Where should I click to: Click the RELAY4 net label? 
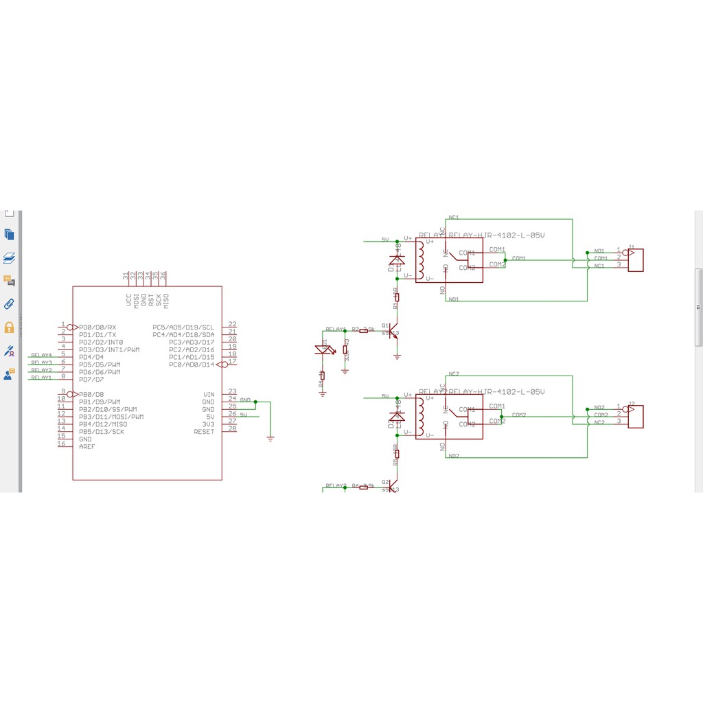pos(41,355)
